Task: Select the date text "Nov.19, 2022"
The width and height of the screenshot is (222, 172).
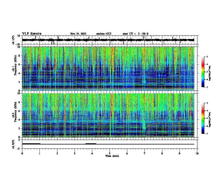Action: [x=78, y=34]
